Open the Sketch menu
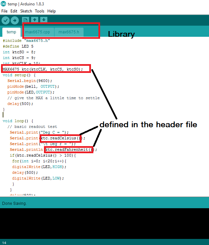This screenshot has width=209, height=245. coord(26,11)
